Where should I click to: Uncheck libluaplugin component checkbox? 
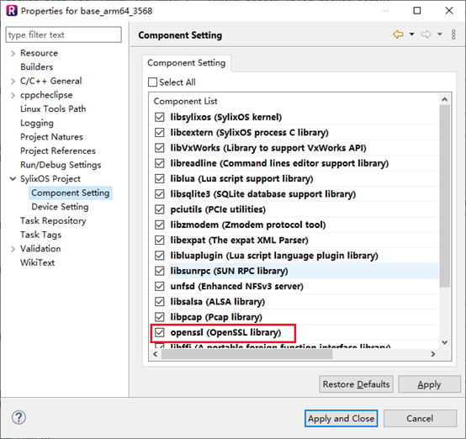pyautogui.click(x=160, y=256)
